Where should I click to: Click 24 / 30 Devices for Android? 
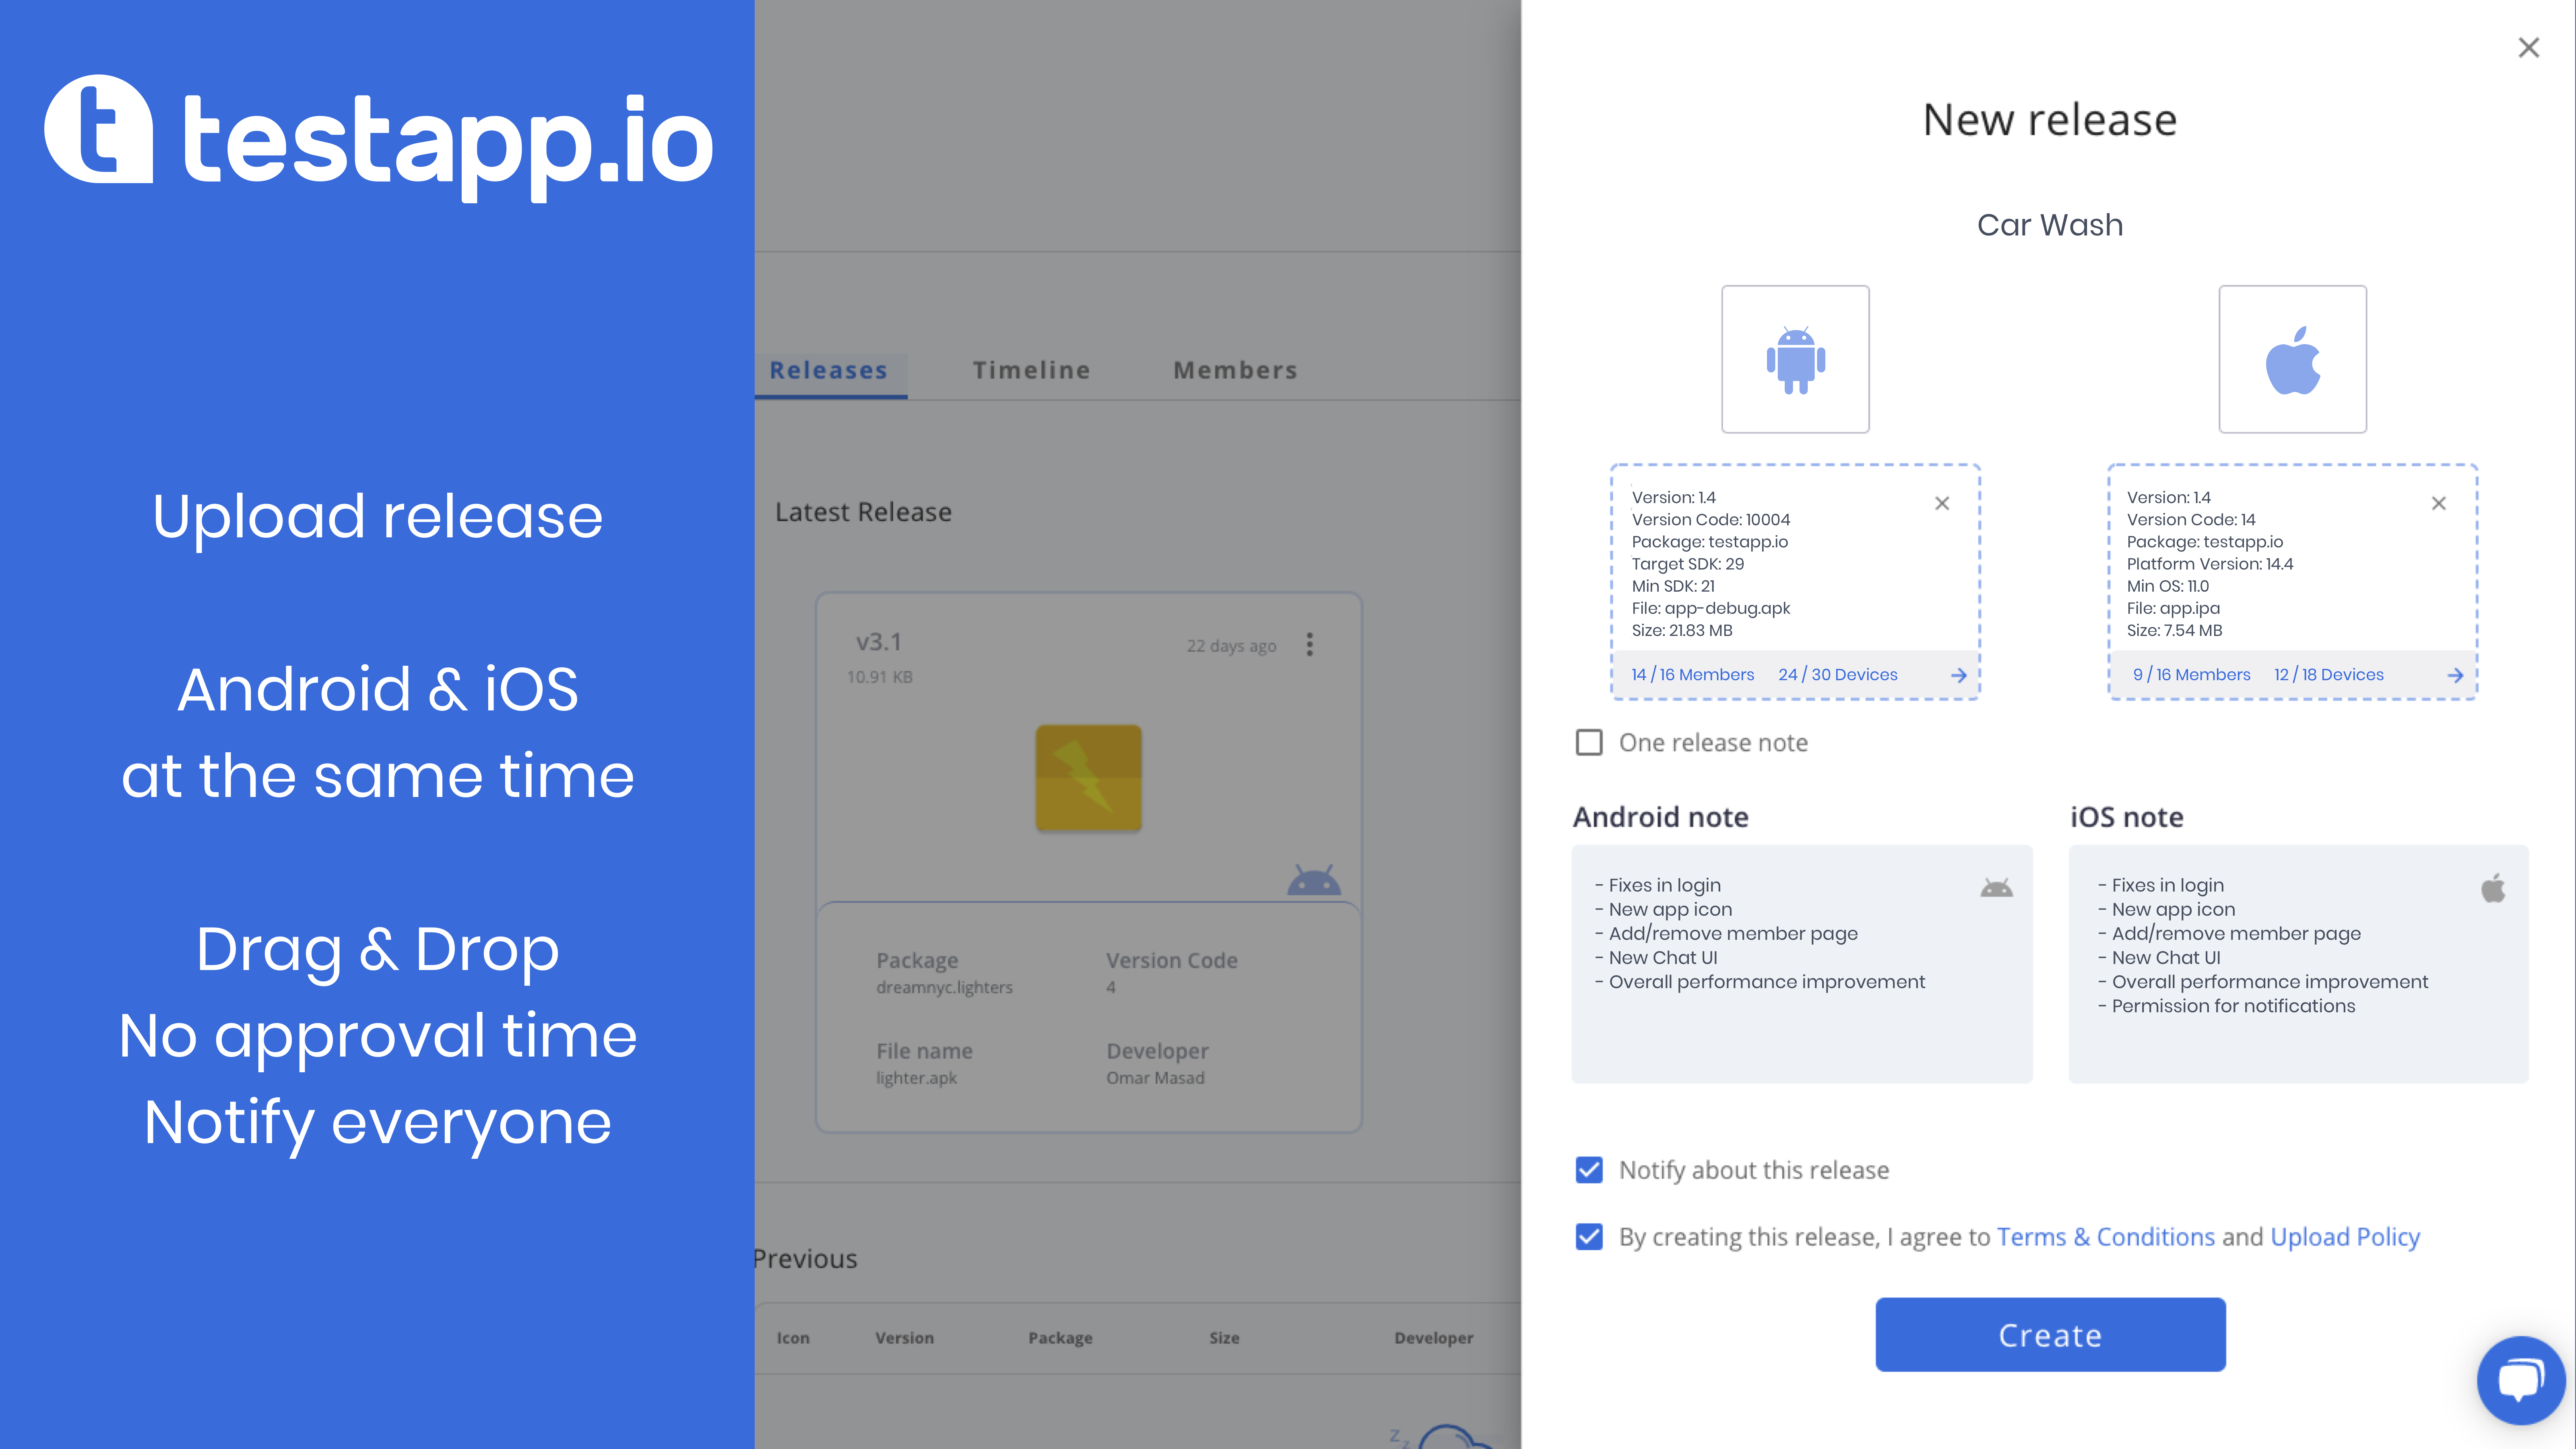(1837, 675)
